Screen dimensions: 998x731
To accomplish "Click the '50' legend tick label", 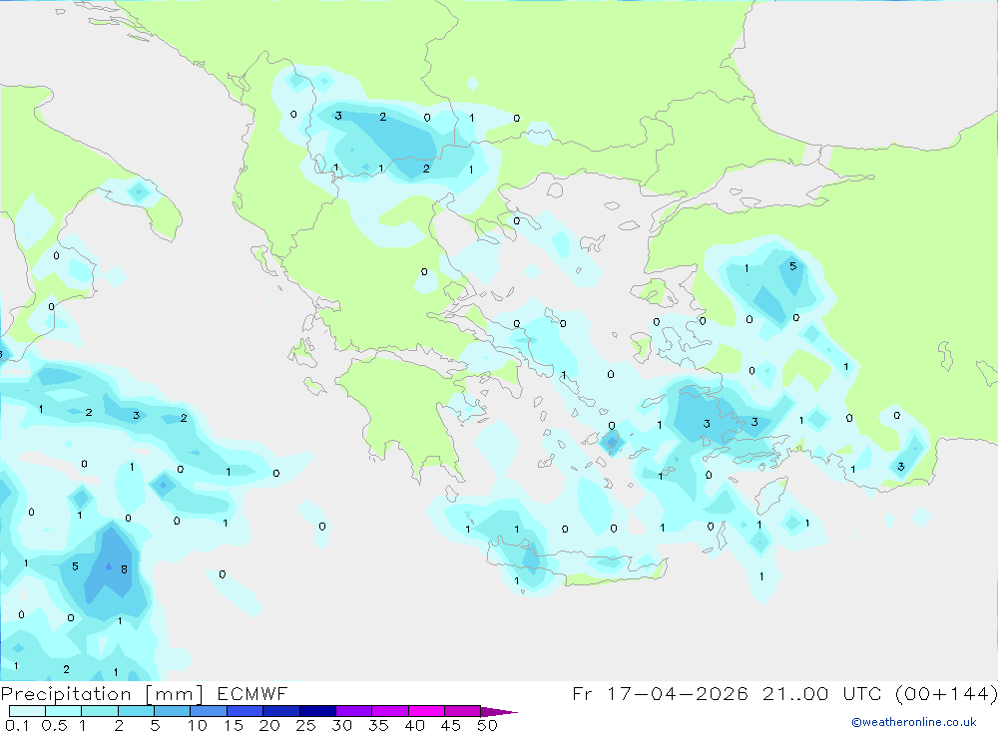I will [487, 725].
